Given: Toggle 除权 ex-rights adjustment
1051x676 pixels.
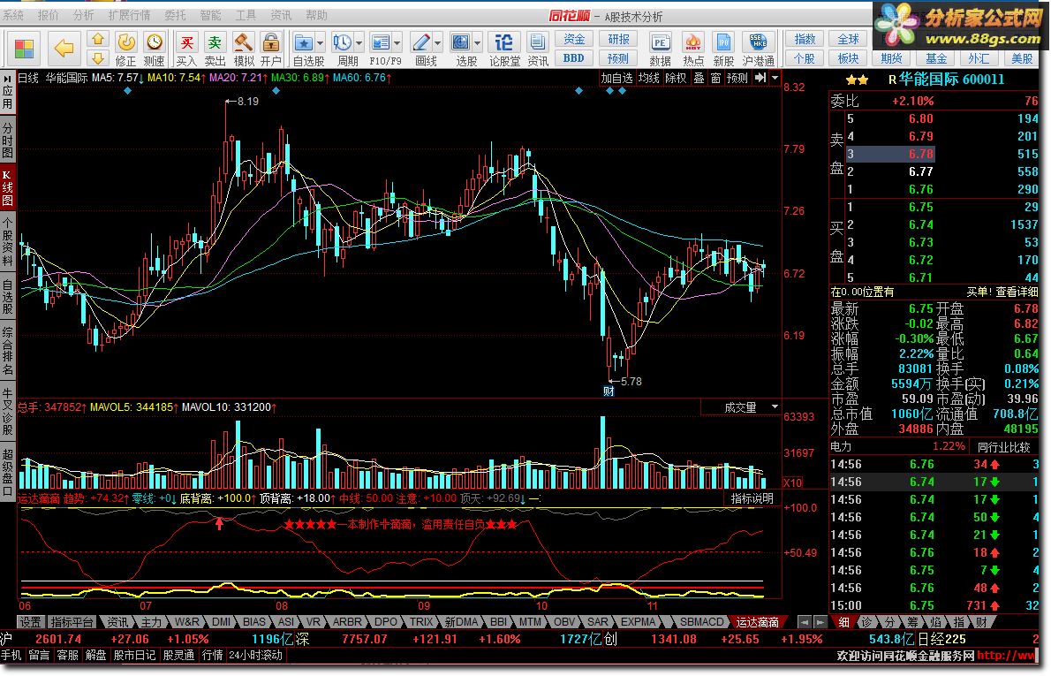Looking at the screenshot, I should point(676,78).
